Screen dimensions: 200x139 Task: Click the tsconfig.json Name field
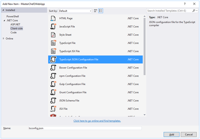tap(85, 128)
